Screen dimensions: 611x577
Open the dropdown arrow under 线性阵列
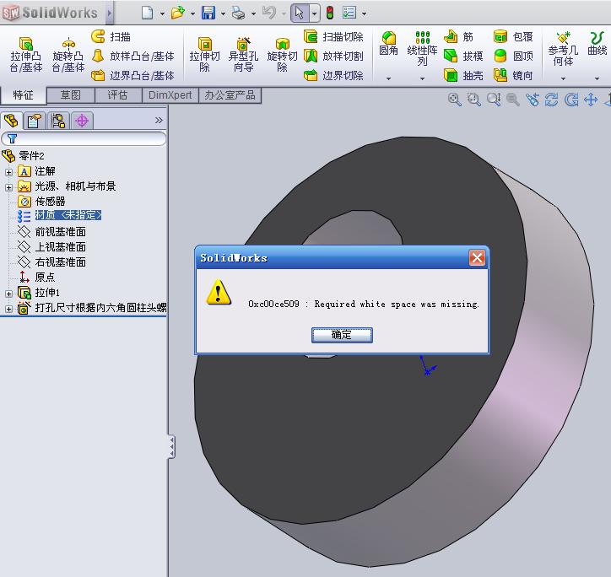coord(423,78)
